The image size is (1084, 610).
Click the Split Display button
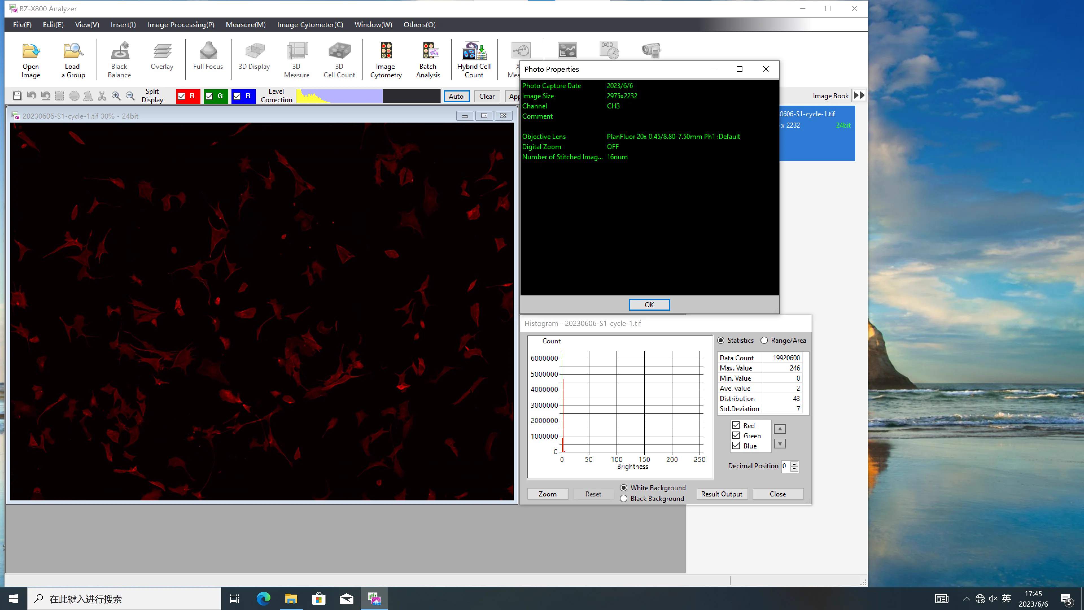click(152, 95)
